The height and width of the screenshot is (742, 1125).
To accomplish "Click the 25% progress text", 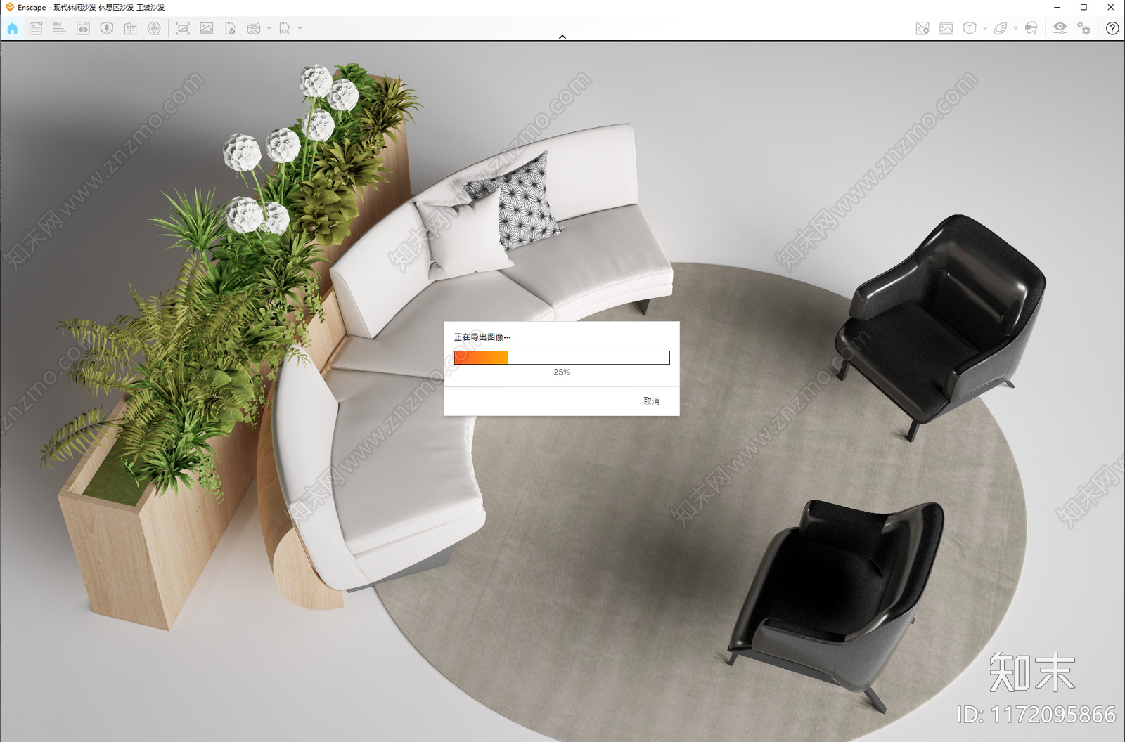I will [x=562, y=372].
